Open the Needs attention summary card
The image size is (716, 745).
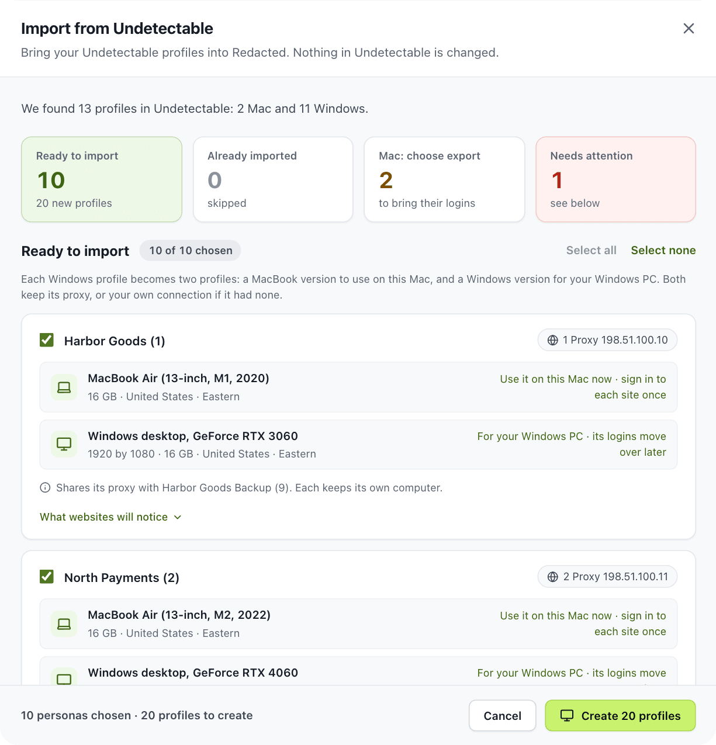[x=616, y=179]
